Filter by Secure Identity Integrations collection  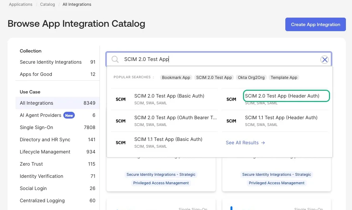58,62
